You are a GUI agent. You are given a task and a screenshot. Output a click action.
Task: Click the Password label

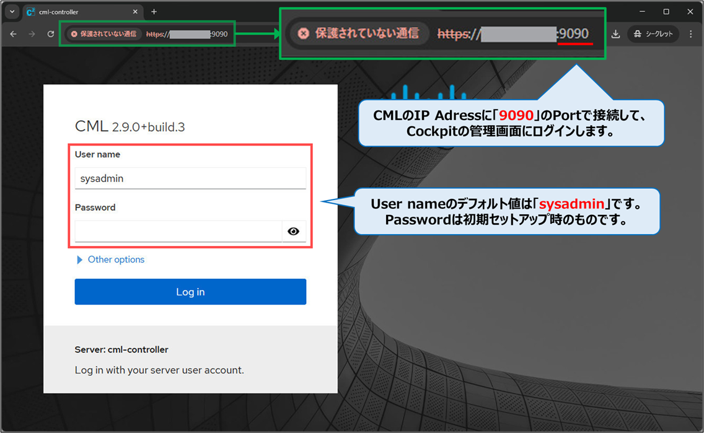click(x=95, y=208)
